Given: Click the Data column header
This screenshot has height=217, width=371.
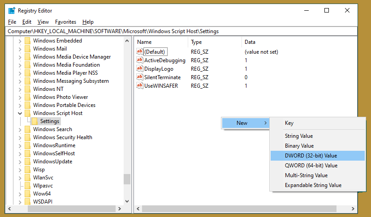Looking at the screenshot, I should point(250,42).
